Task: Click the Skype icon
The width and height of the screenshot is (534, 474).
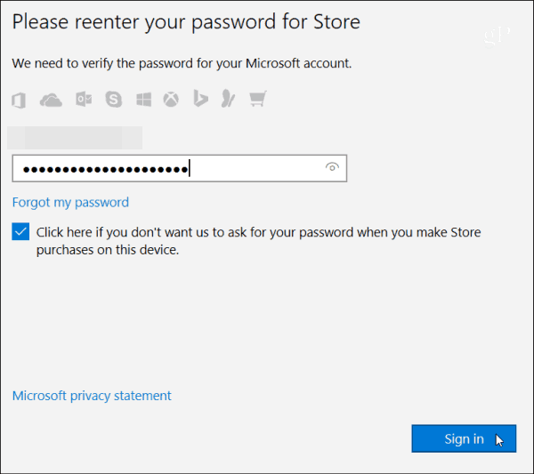Action: pyautogui.click(x=113, y=100)
